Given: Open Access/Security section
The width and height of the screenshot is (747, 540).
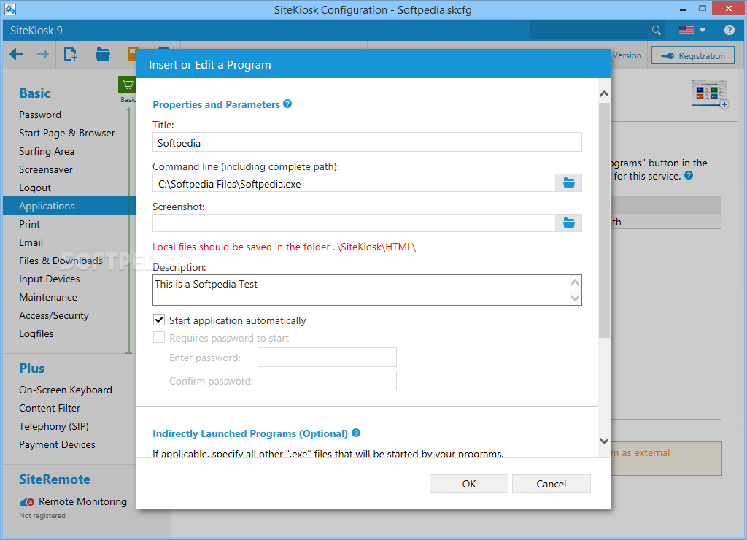Looking at the screenshot, I should point(54,315).
